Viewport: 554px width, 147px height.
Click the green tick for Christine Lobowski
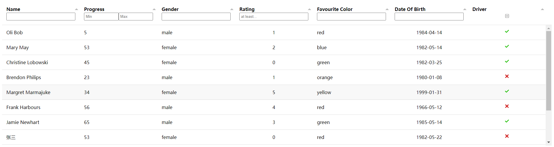[x=507, y=61]
